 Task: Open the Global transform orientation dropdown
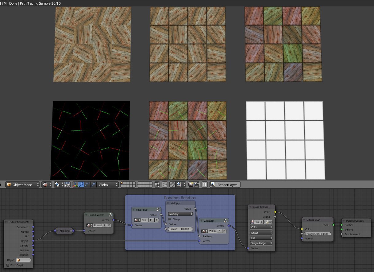(x=108, y=185)
